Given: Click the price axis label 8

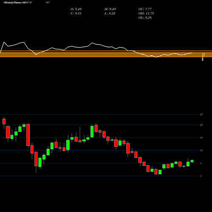Looking at the screenshot, I should point(201,163).
